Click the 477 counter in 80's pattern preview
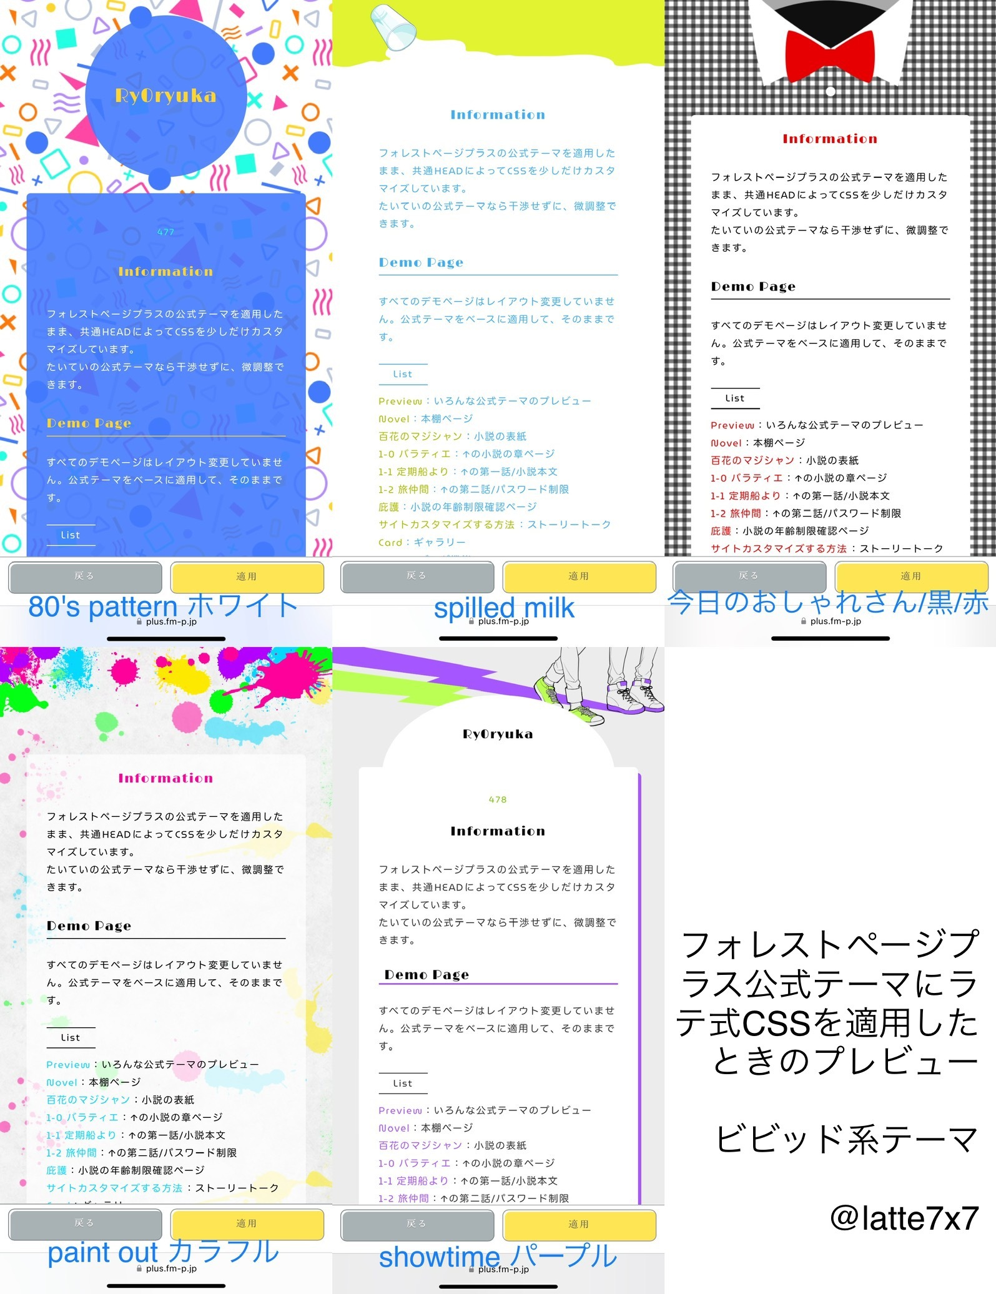Image resolution: width=996 pixels, height=1294 pixels. 165,232
